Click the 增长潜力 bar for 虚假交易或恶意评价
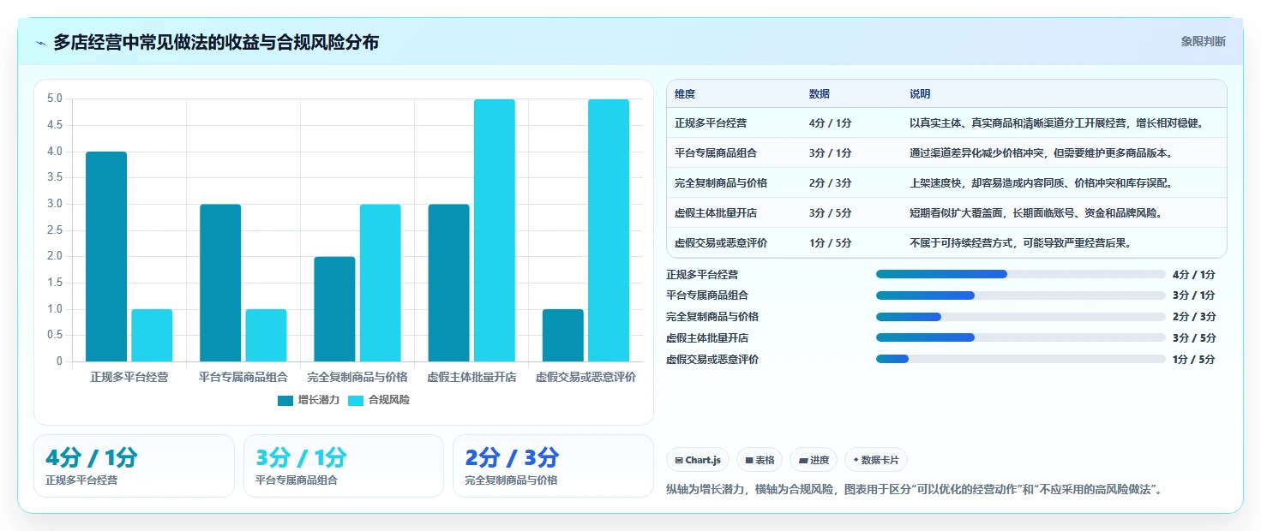The image size is (1261, 531). click(x=563, y=335)
